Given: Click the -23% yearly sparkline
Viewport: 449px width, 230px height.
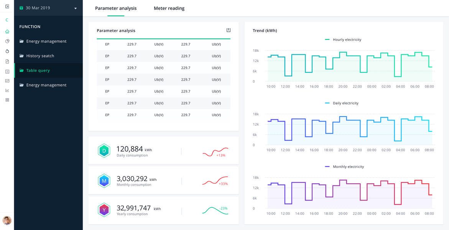Looking at the screenshot, I should tap(215, 210).
